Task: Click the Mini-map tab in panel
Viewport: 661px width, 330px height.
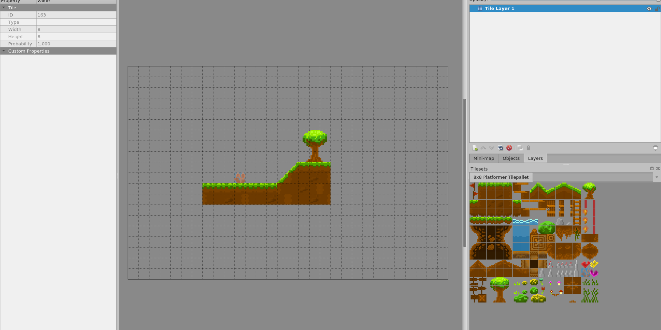Action: tap(484, 158)
